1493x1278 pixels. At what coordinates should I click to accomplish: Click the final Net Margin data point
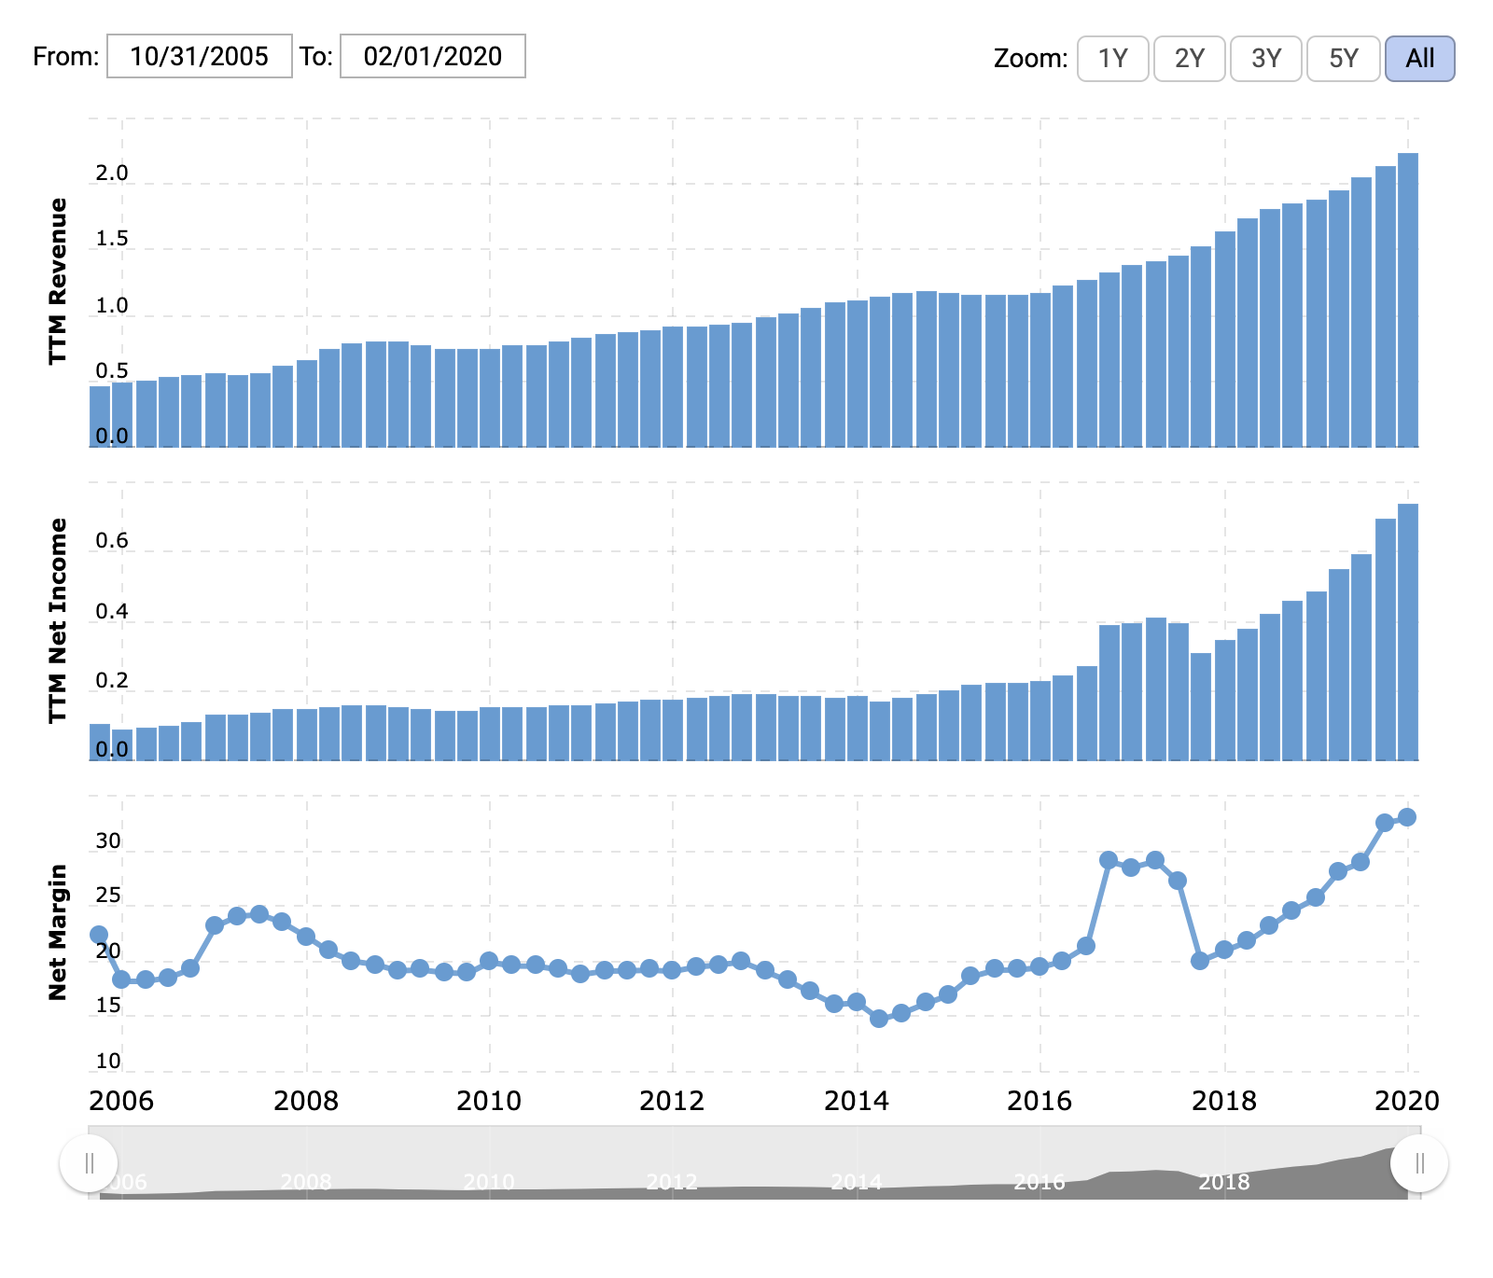[1407, 817]
